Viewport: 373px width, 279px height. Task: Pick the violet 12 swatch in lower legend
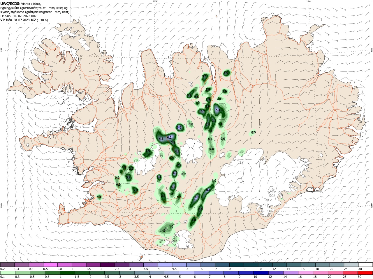[x=276, y=273]
